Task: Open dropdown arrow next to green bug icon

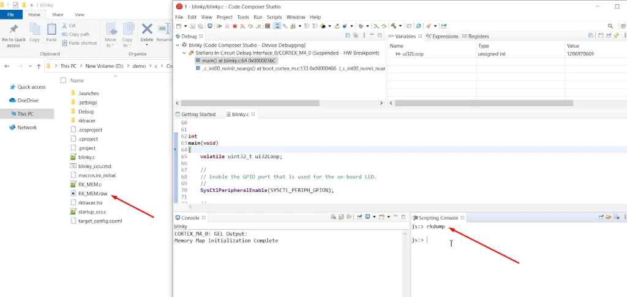Action: point(367,26)
